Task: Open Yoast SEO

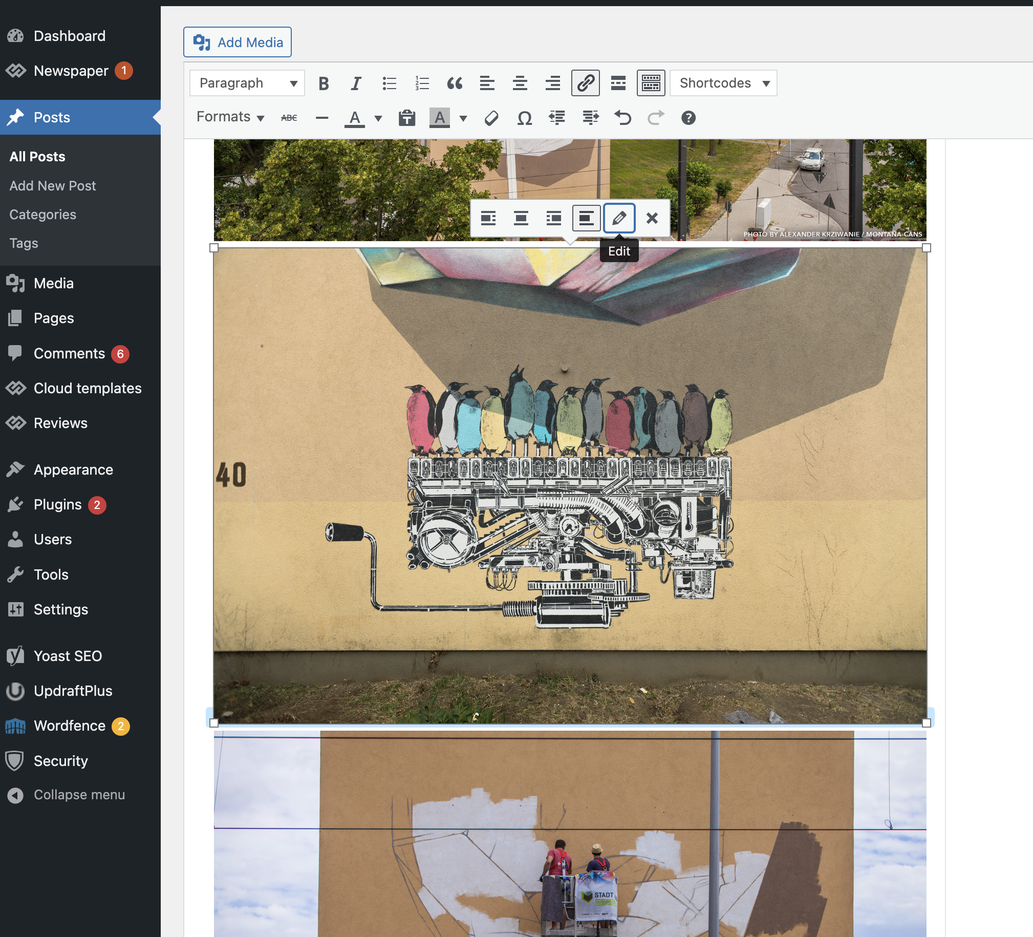Action: point(80,656)
